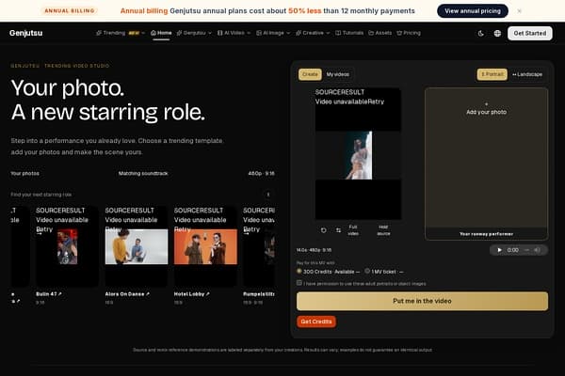
Task: Open the View annual pricing page
Action: pyautogui.click(x=473, y=11)
